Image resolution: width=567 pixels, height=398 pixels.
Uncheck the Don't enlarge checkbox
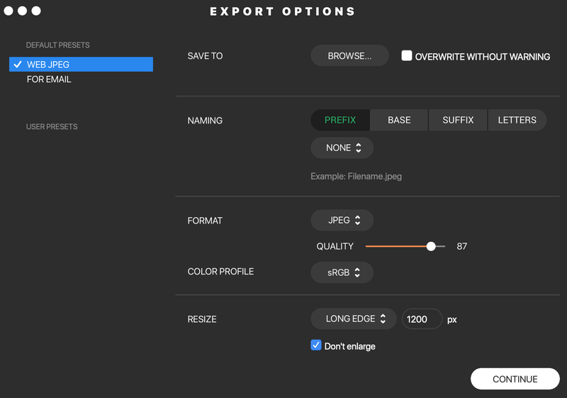pyautogui.click(x=316, y=346)
